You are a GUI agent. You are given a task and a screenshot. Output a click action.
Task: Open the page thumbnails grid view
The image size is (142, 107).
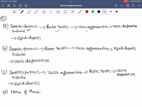tap(9, 6)
